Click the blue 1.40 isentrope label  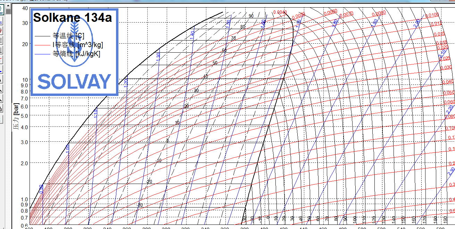click(x=192, y=35)
